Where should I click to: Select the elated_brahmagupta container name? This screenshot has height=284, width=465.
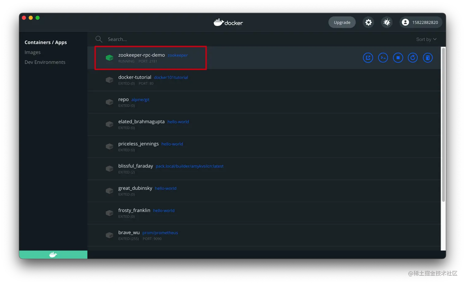pyautogui.click(x=141, y=121)
